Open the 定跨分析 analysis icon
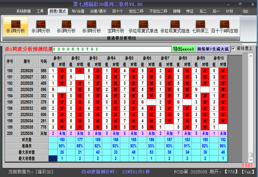 click(116, 26)
